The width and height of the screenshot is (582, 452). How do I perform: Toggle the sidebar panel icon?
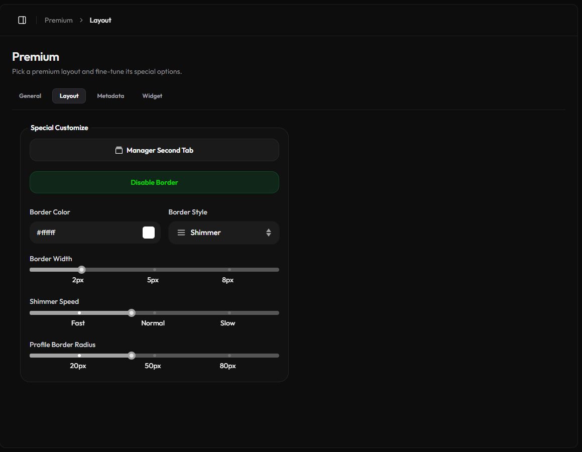pos(22,20)
